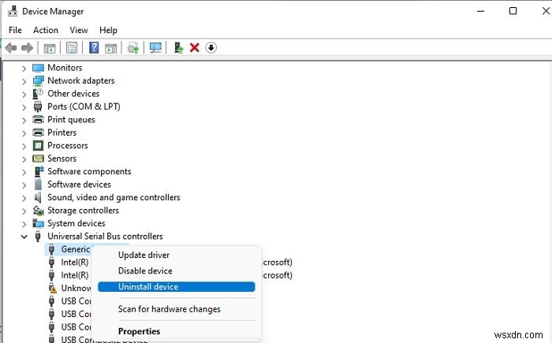Open the Help menu

(x=108, y=30)
